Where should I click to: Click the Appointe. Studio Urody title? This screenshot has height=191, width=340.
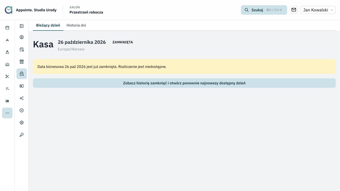point(36,10)
